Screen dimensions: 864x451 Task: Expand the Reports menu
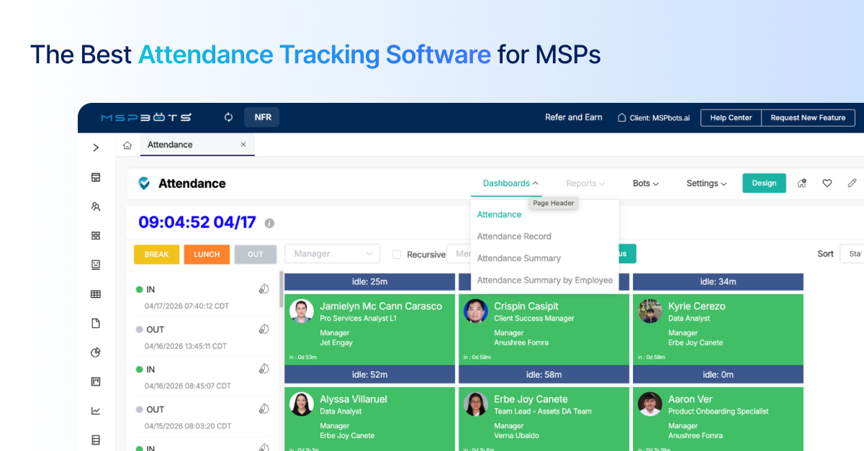585,183
